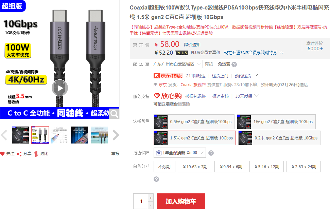This screenshot has height=210, width=330.
Task: Expand 1年全保换新 warranty dropdown
Action: [180, 153]
